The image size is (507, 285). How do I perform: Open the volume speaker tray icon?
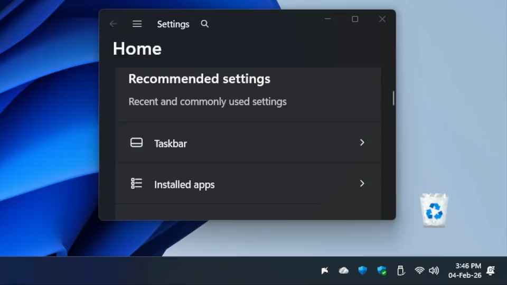434,270
